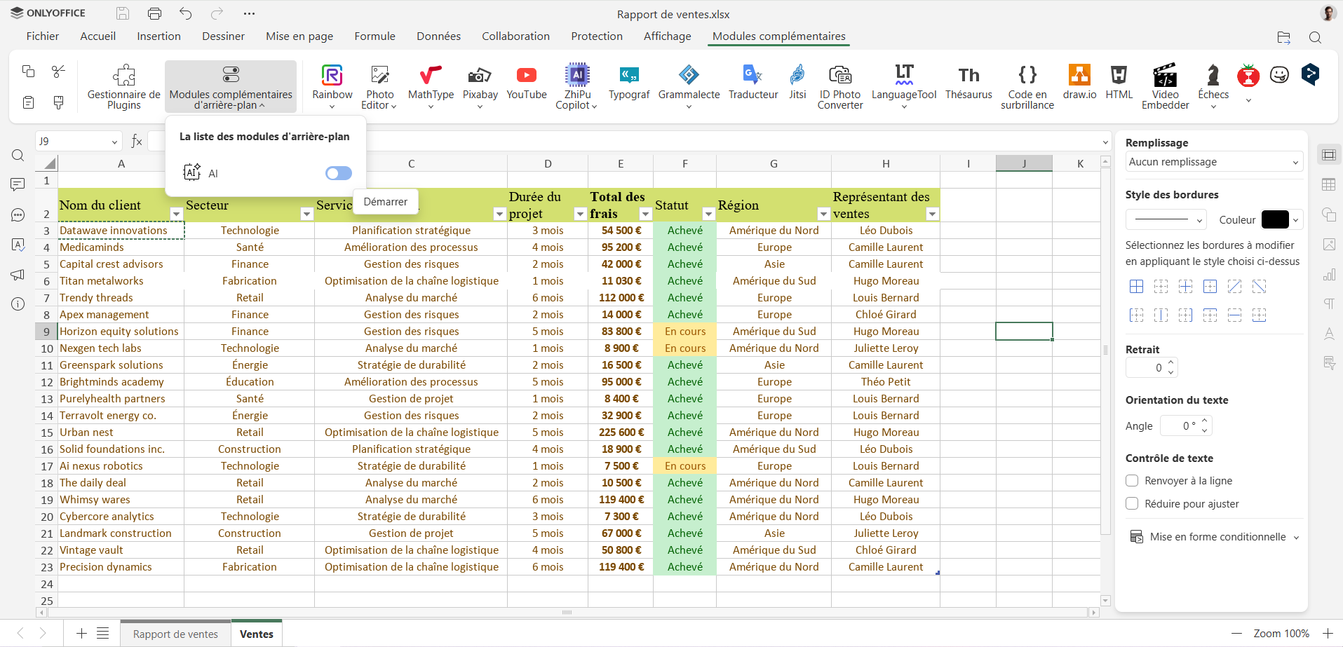This screenshot has height=647, width=1343.
Task: Zoom in with the plus button
Action: [x=1328, y=634]
